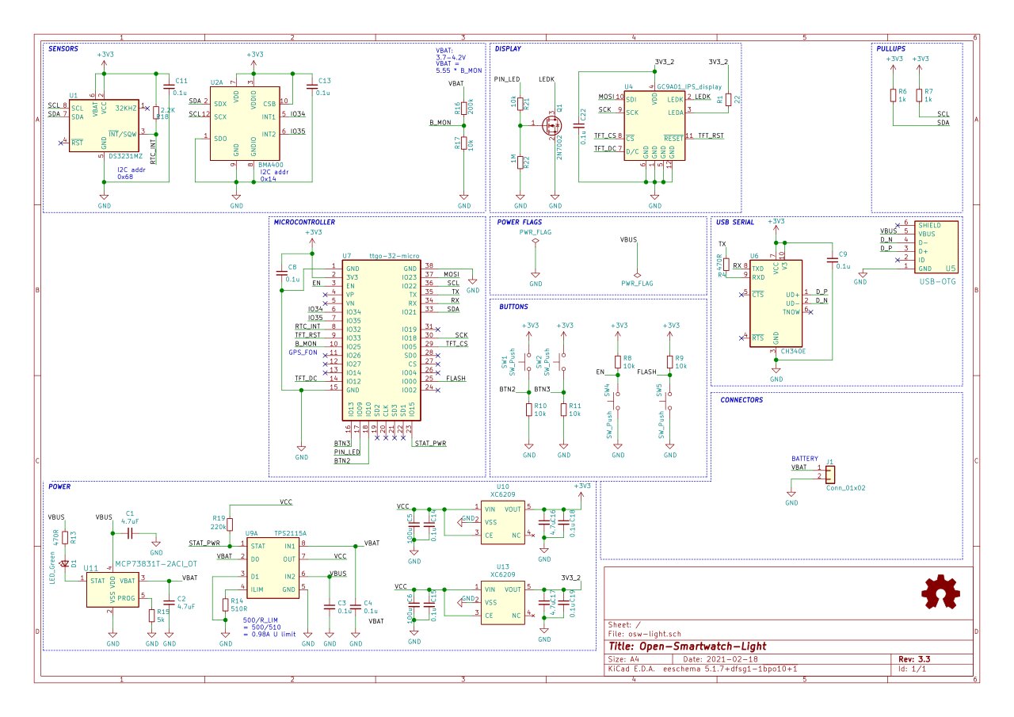Viewport: 1014px width, 717px height.
Task: Click the BUTTONS section label
Action: click(x=513, y=306)
